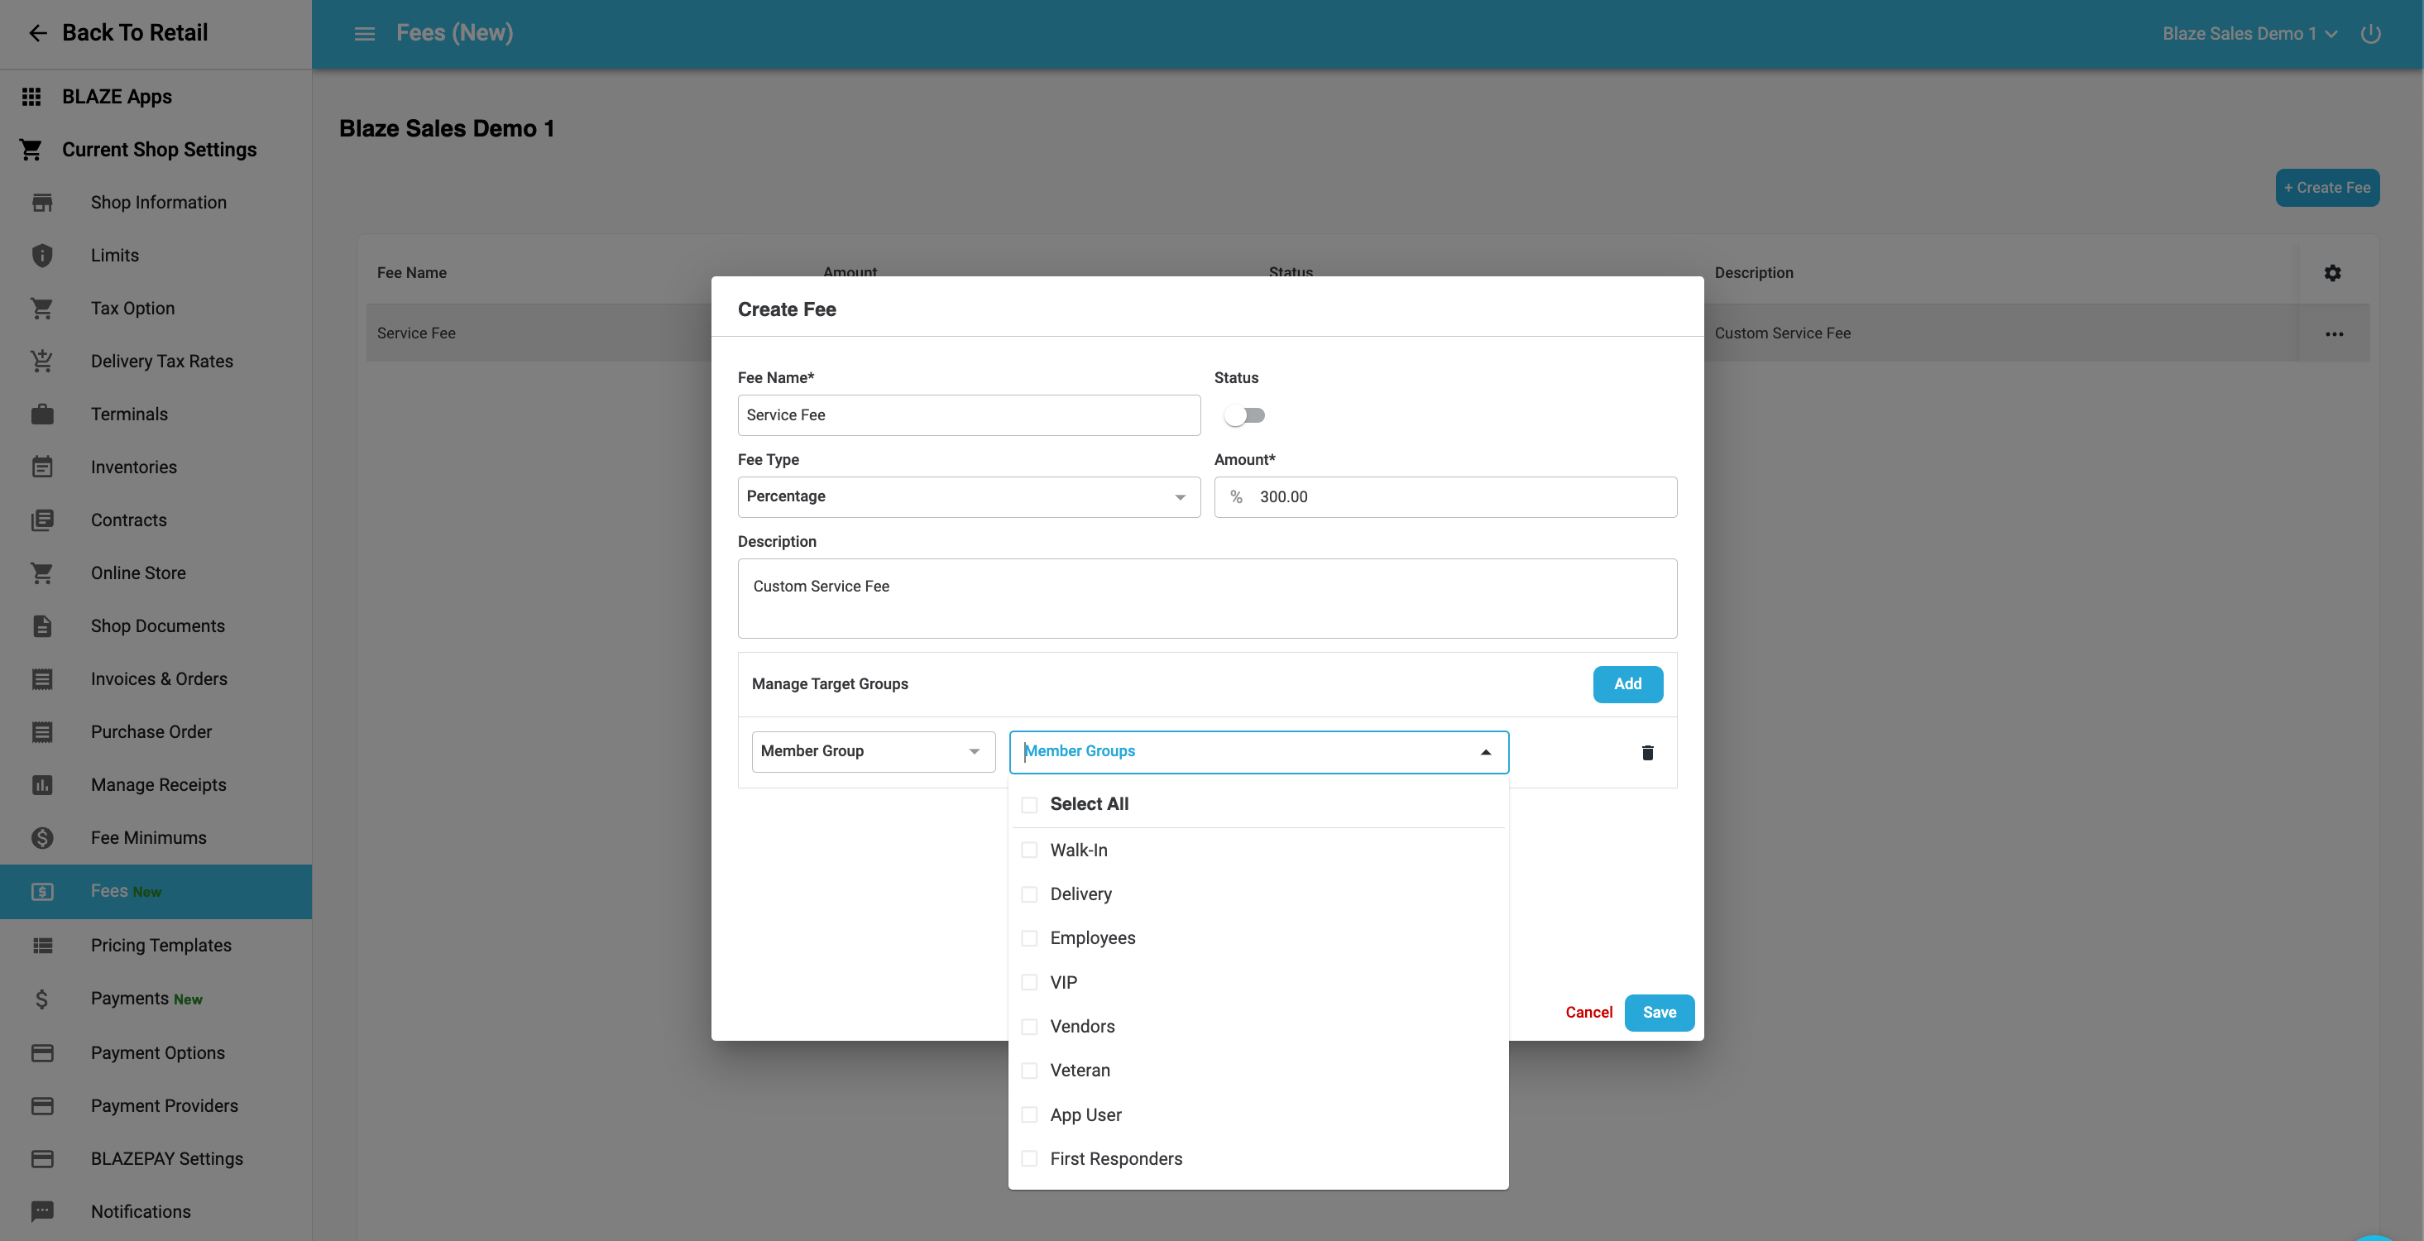Toggle the Status switch on

point(1245,415)
